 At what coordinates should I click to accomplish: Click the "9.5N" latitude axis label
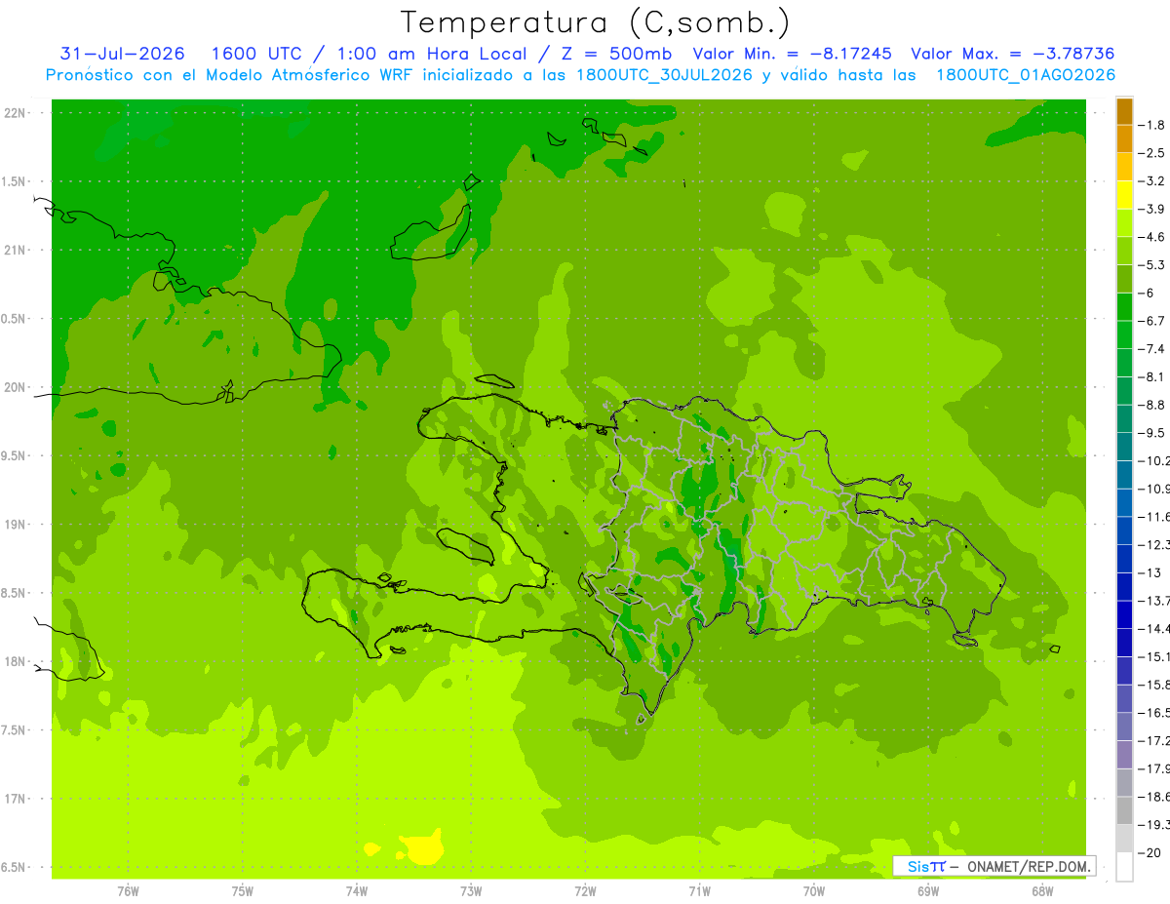point(14,455)
